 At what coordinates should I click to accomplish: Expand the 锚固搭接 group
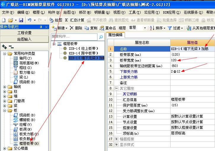[x=116, y=139]
